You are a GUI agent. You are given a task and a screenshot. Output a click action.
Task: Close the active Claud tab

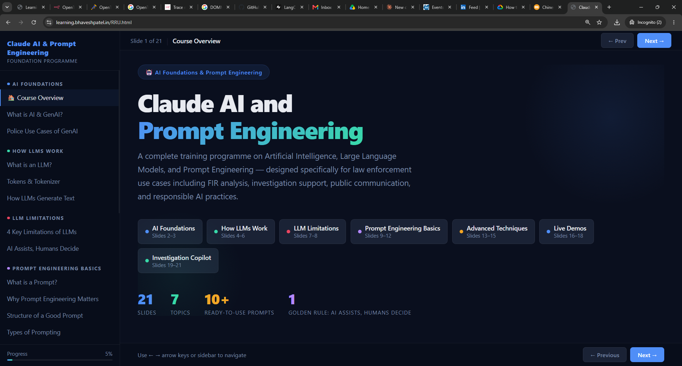coord(596,7)
